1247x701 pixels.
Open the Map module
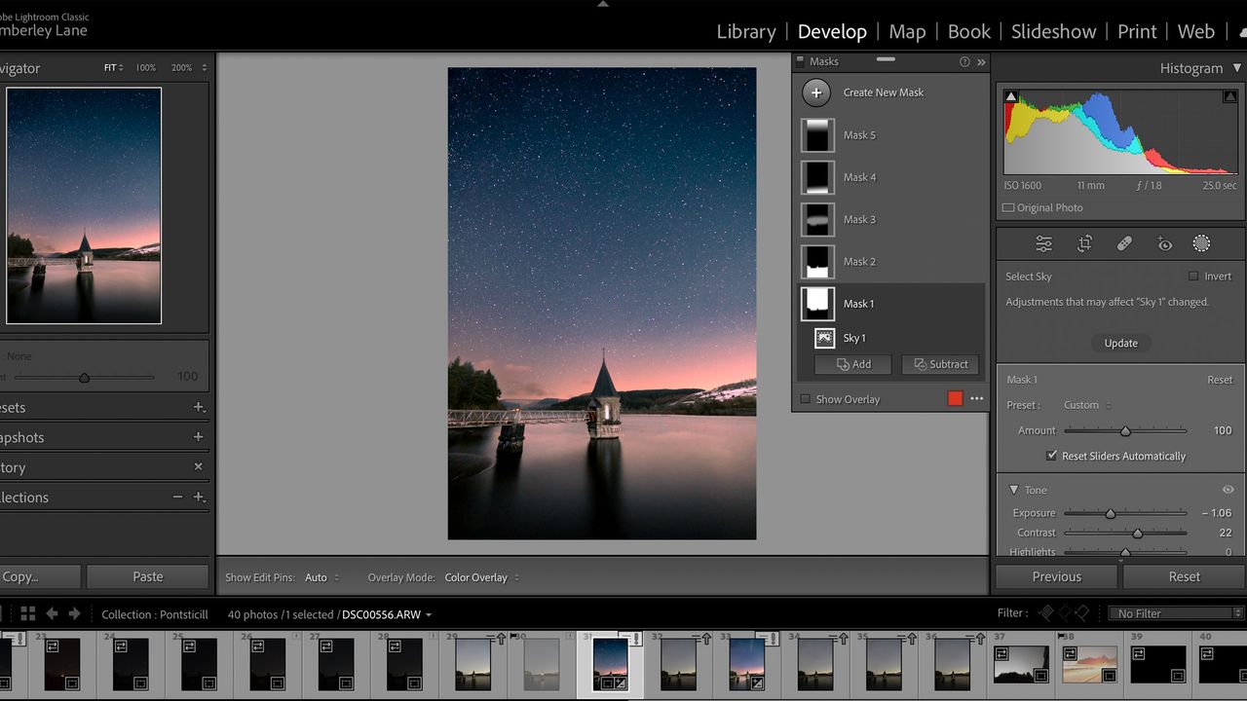907,31
